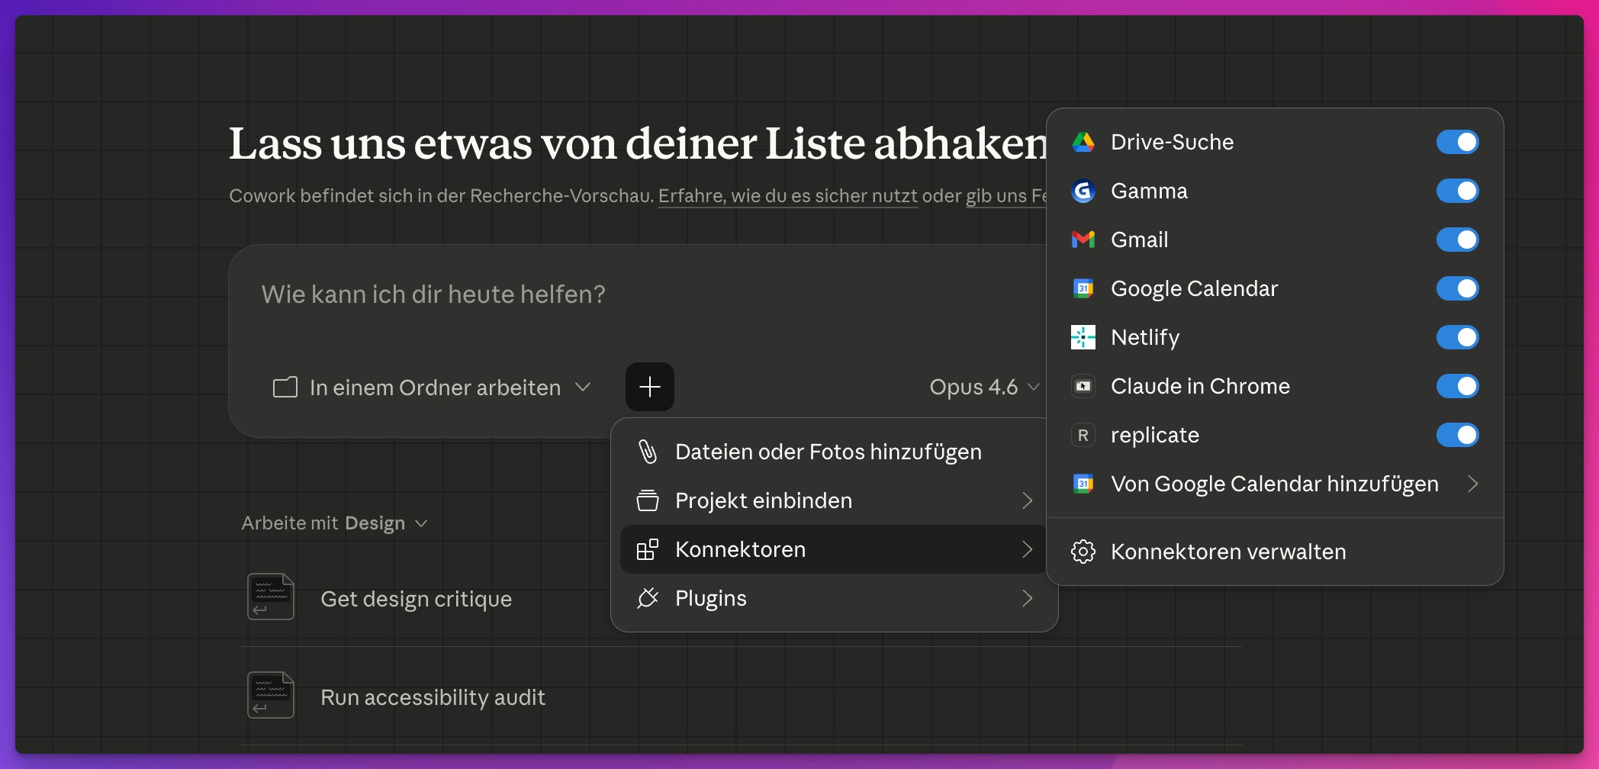
Task: Click the 'Wie kann ich dir heute helfen?' input
Action: point(610,294)
